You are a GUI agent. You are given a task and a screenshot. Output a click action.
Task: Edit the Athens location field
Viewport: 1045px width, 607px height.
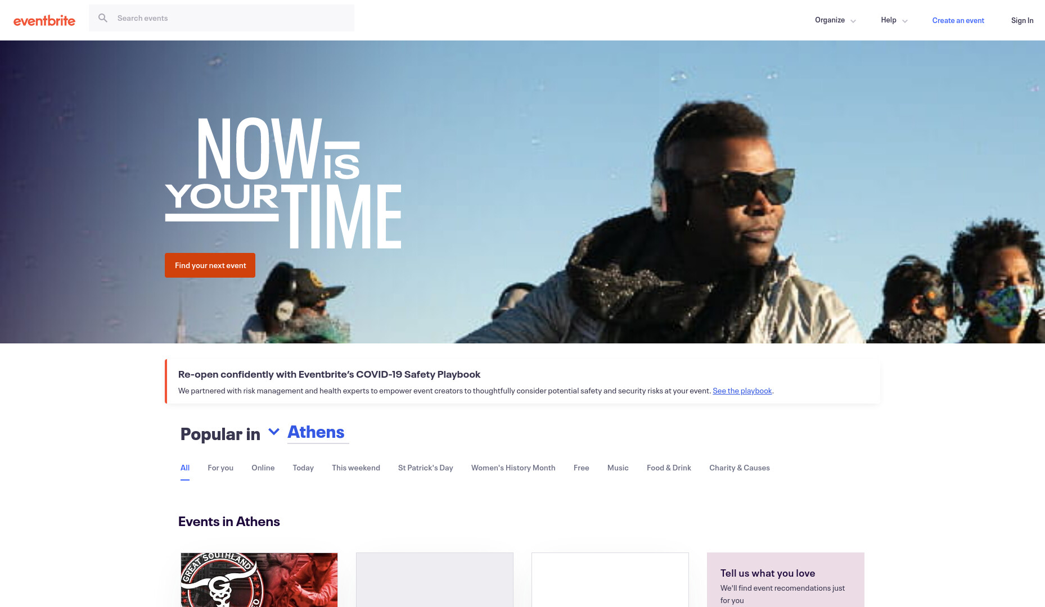coord(318,432)
